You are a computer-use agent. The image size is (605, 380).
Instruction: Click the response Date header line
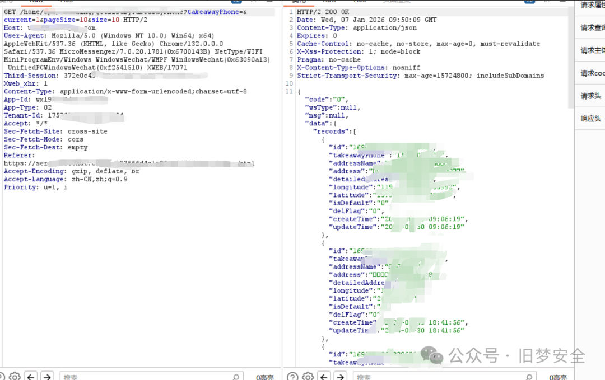pyautogui.click(x=366, y=20)
